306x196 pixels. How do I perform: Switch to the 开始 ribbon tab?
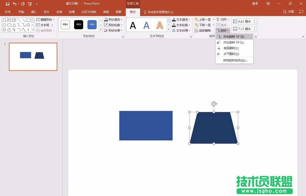[21, 12]
